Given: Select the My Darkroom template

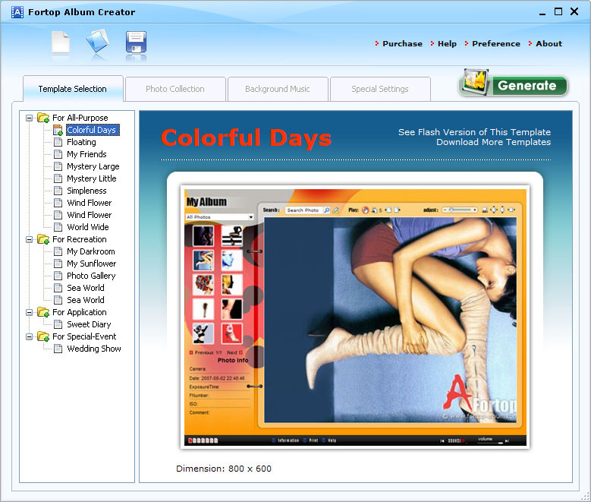Looking at the screenshot, I should click(x=91, y=251).
